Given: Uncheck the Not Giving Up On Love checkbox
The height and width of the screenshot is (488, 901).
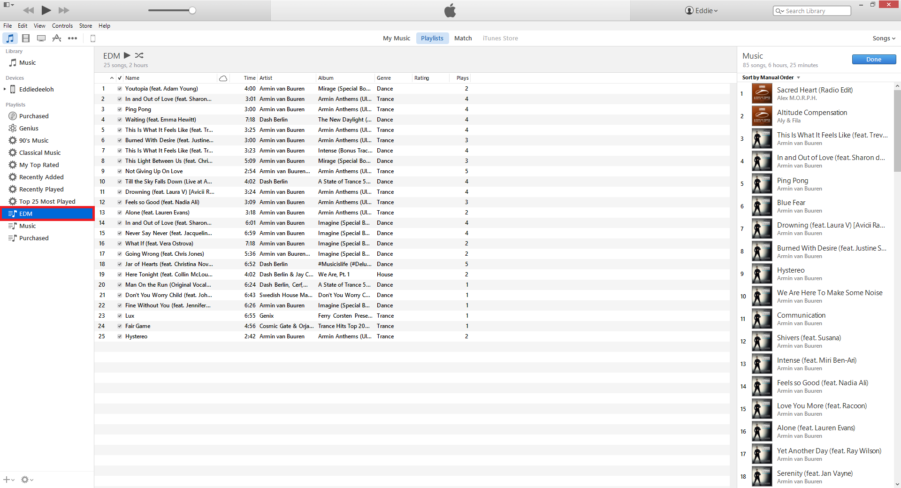Looking at the screenshot, I should coord(120,171).
